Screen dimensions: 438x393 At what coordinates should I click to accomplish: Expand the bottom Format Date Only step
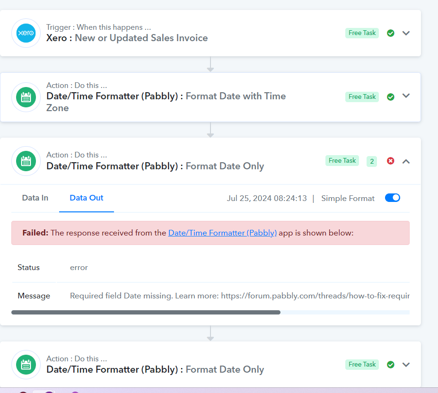coord(406,365)
